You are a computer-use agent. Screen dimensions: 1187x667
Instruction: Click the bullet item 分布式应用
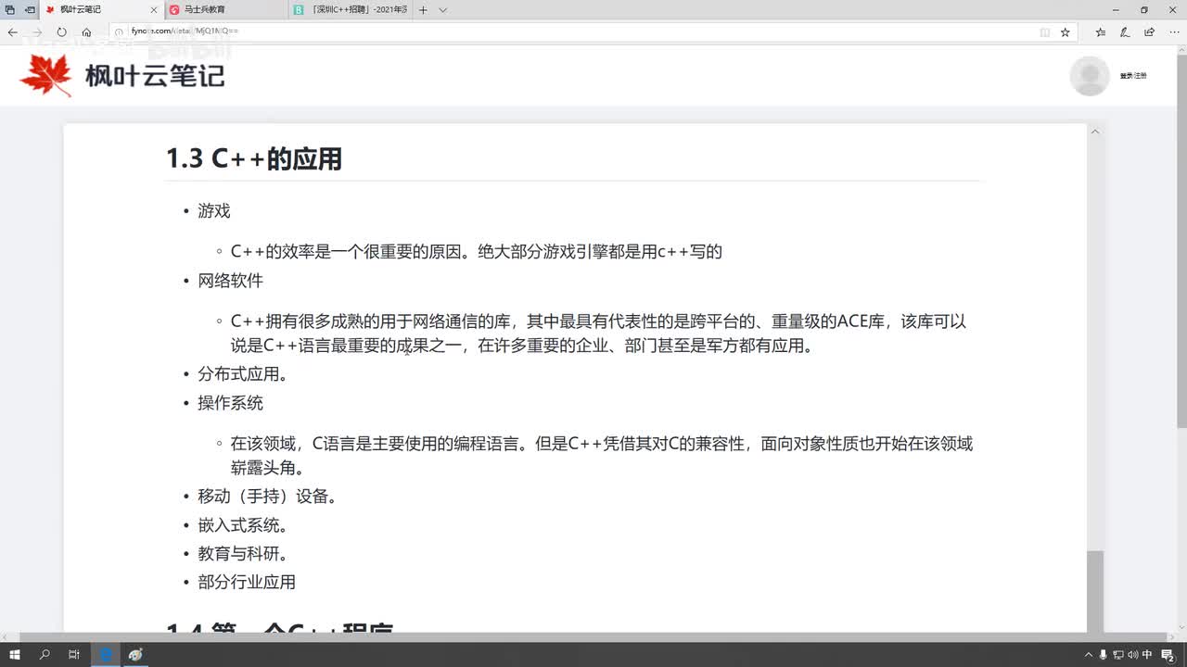tap(243, 374)
